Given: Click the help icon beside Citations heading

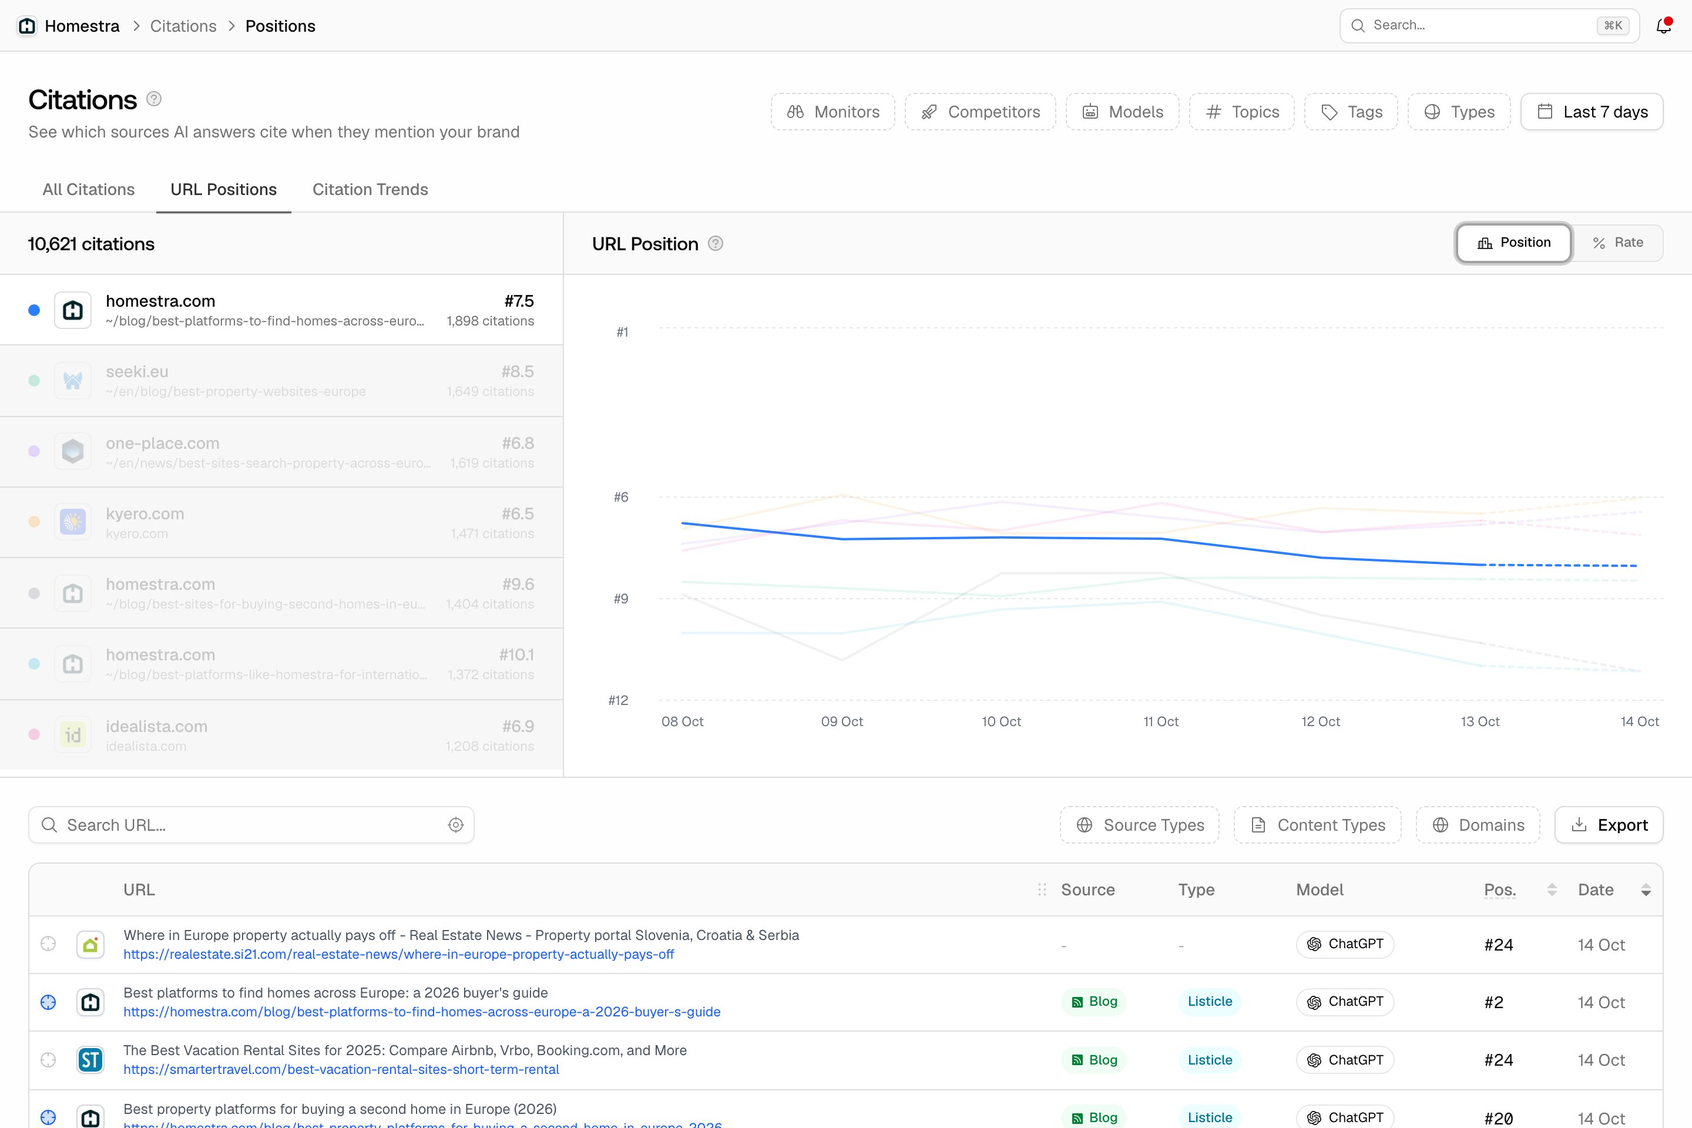Looking at the screenshot, I should tap(154, 99).
